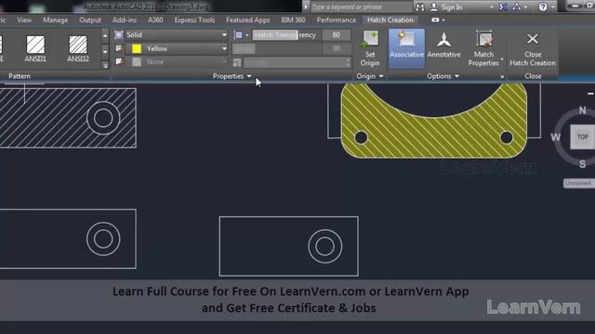The height and width of the screenshot is (334, 595).
Task: Click the TOP face of the ViewCube
Action: coord(583,136)
